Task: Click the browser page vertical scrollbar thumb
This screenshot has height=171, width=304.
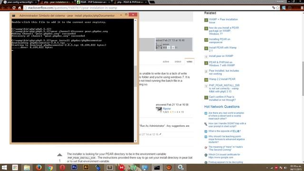Action: pos(303,78)
